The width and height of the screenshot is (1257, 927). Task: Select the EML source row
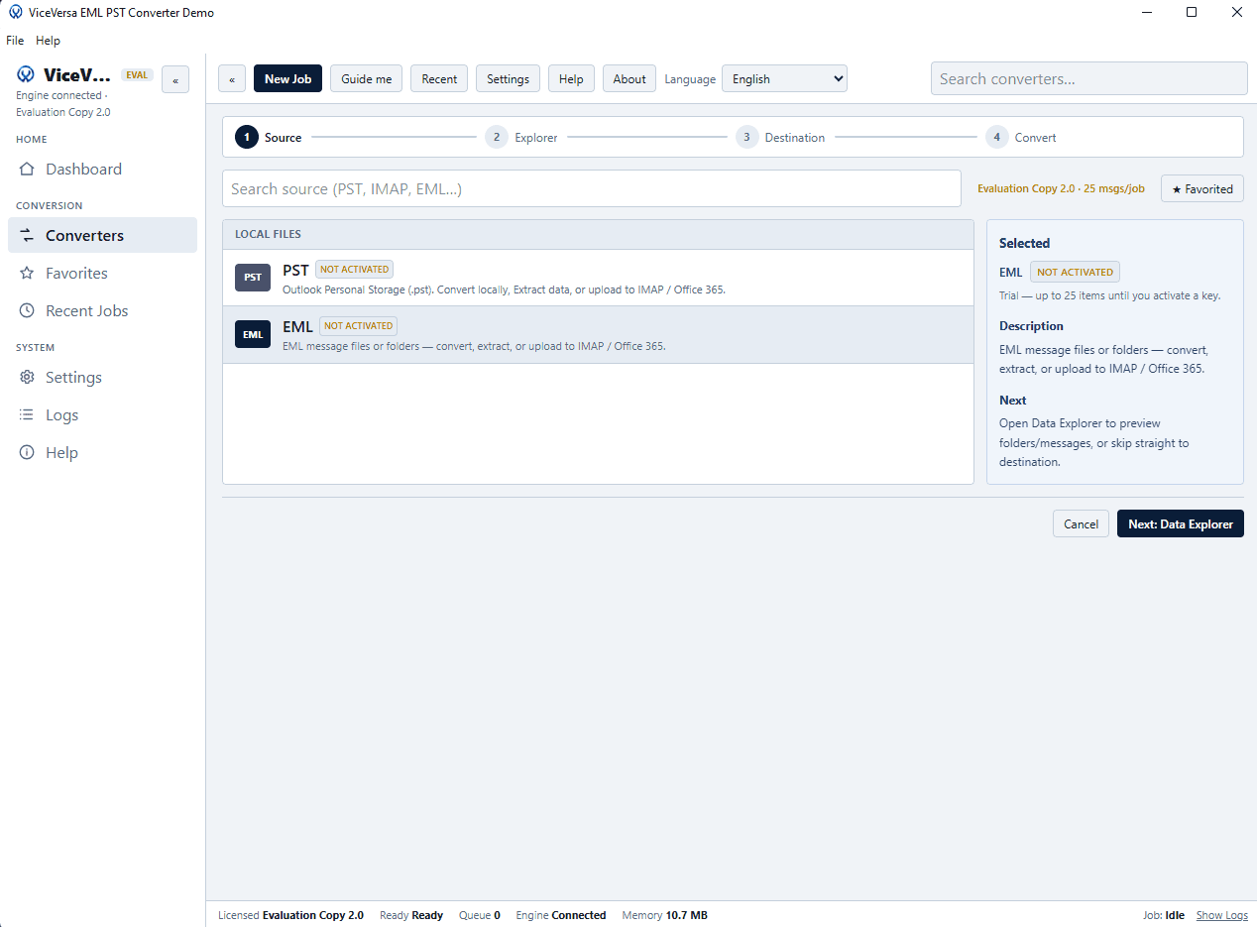598,335
